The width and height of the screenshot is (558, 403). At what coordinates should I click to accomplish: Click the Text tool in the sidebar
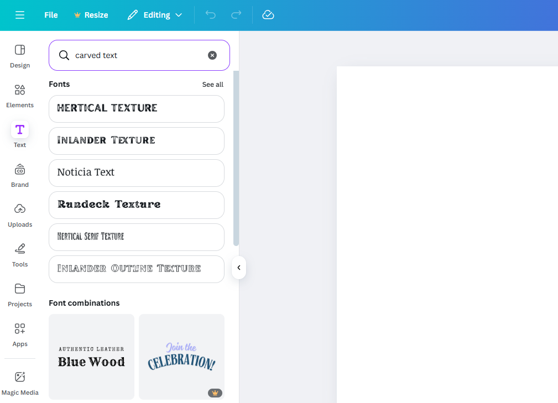coord(19,135)
